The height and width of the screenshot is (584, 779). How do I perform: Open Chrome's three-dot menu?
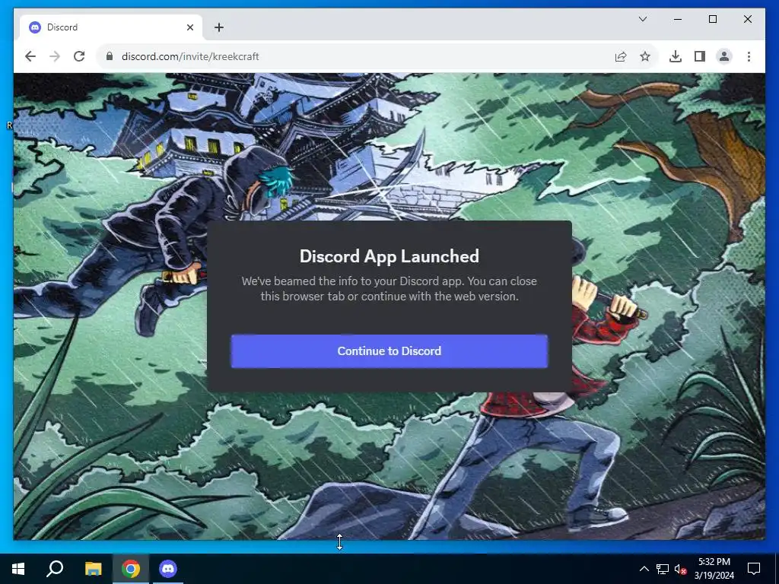point(749,56)
